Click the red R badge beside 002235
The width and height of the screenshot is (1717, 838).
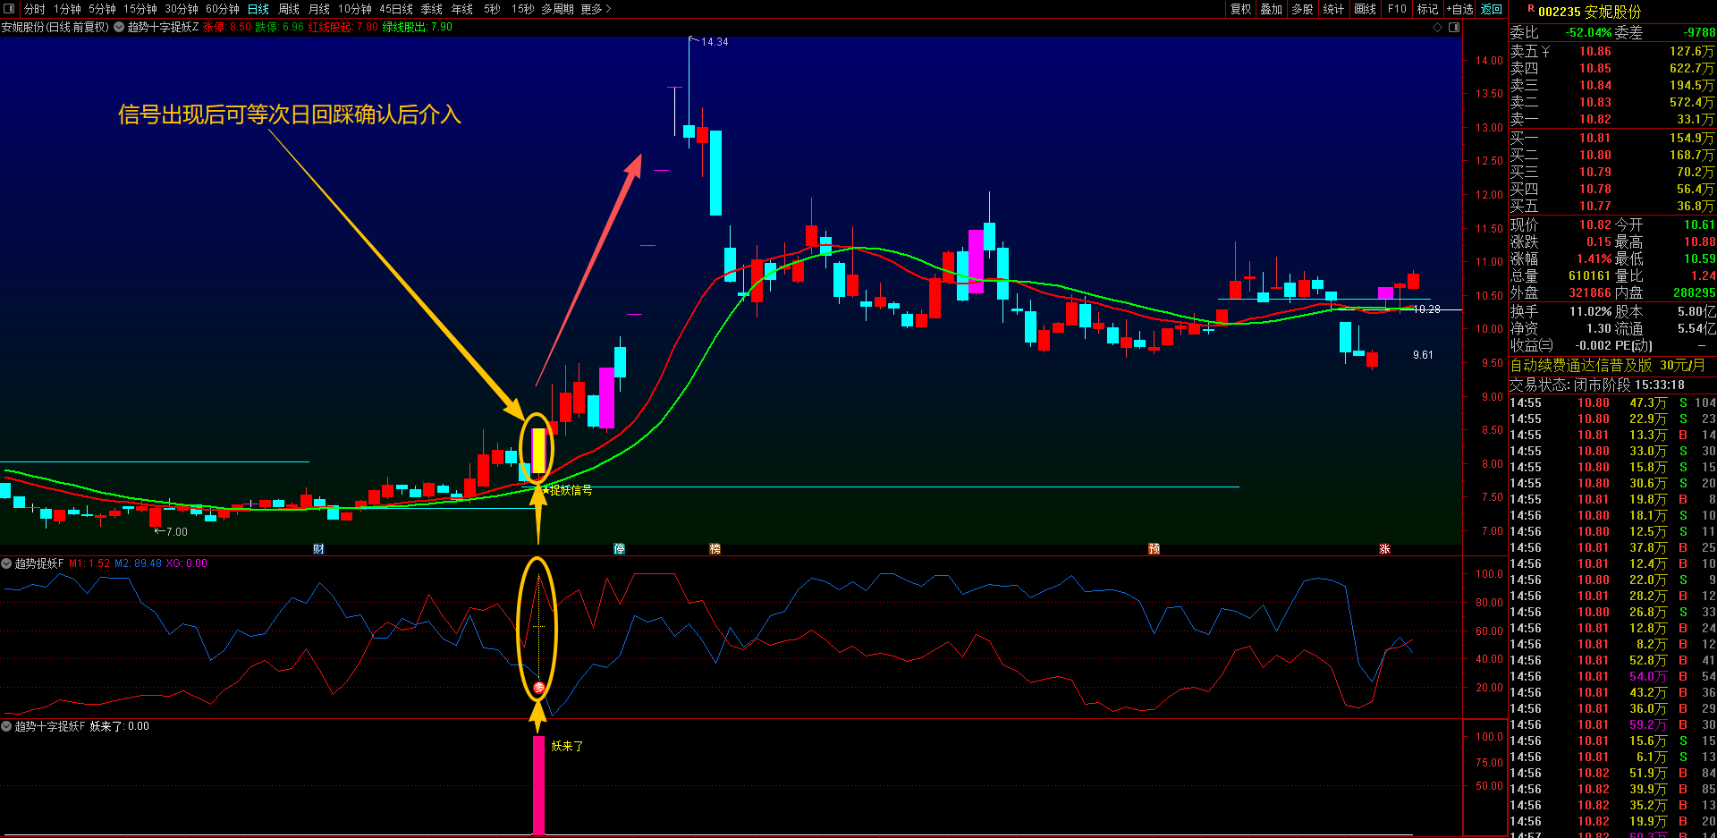(x=1531, y=9)
